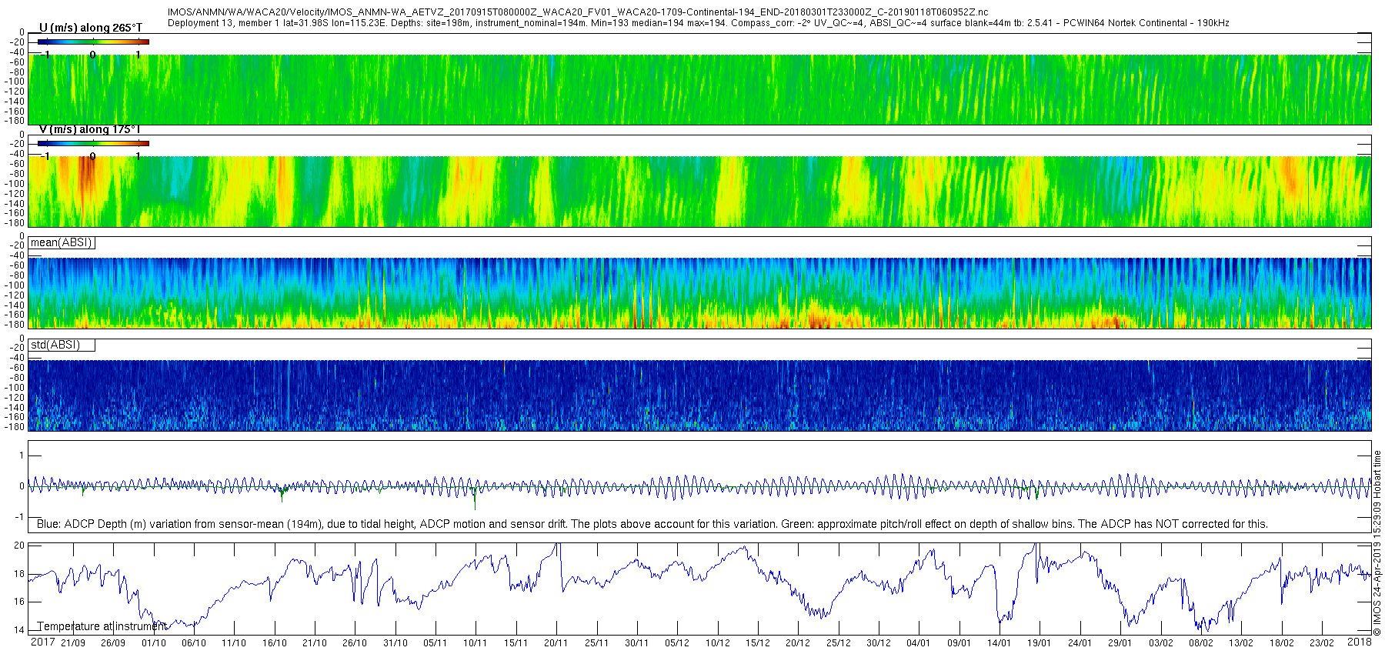Screen dimensions: 1385x654
Task: Click the 25/12 date tick label
Action: point(839,643)
